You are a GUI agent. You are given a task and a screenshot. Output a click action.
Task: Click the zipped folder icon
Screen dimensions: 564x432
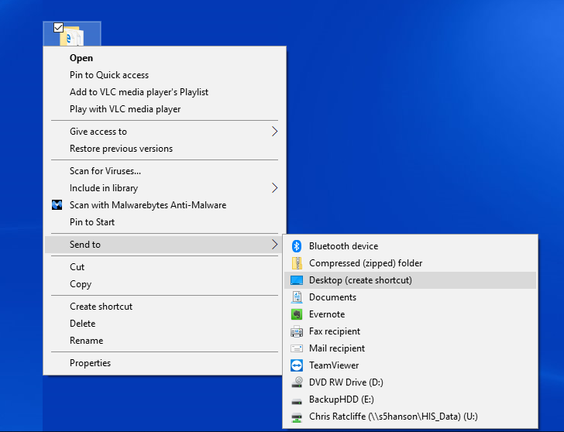297,263
